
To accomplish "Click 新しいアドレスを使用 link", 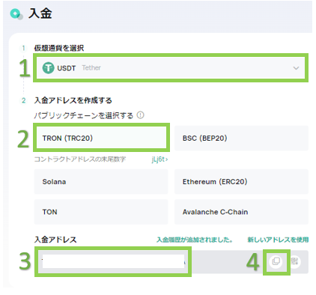I will (x=278, y=240).
